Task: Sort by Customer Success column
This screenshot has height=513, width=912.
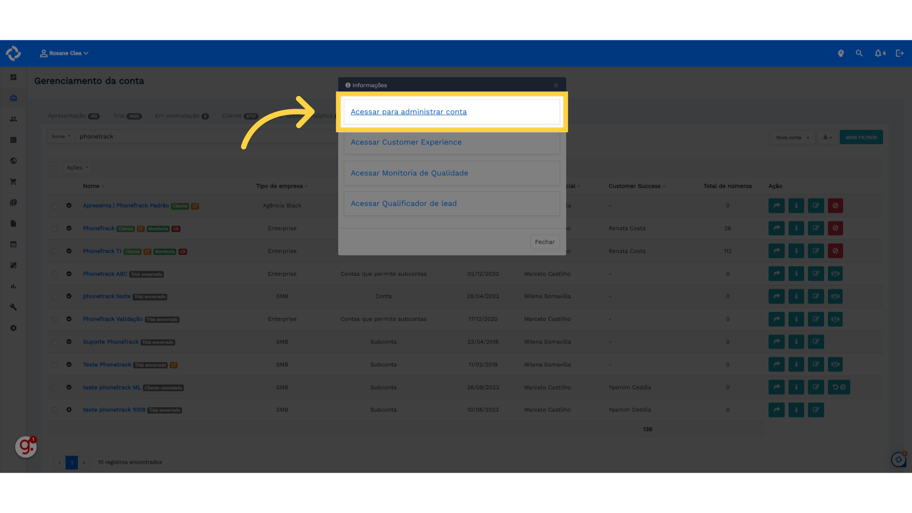Action: (x=637, y=186)
